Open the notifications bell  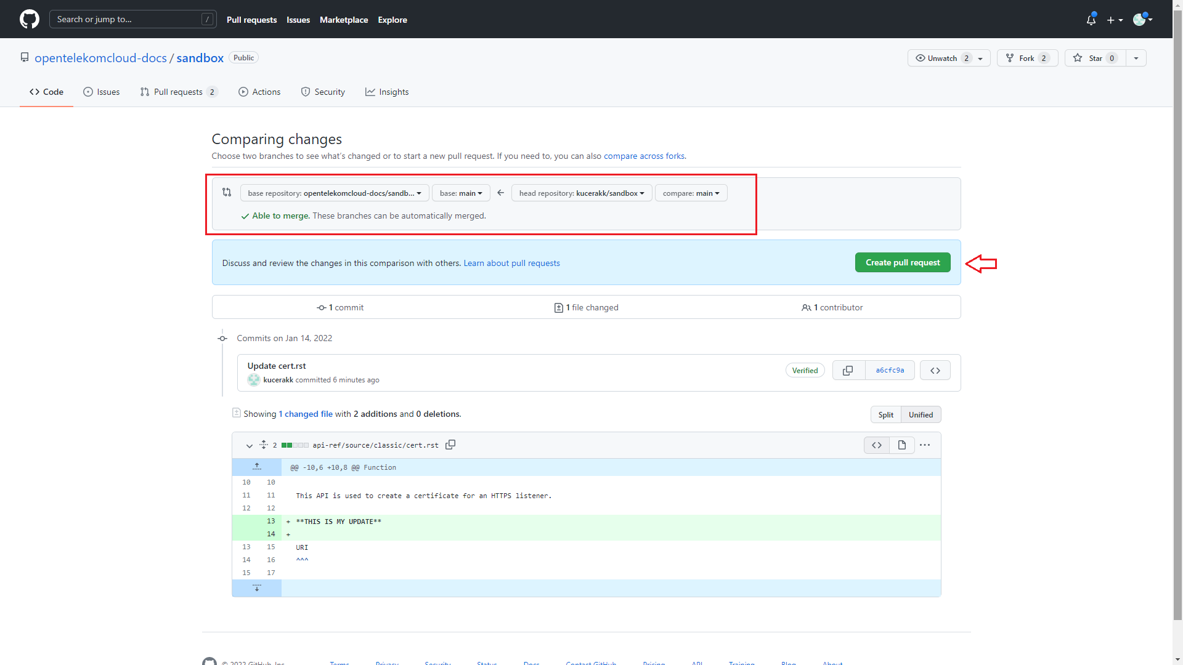coord(1091,20)
